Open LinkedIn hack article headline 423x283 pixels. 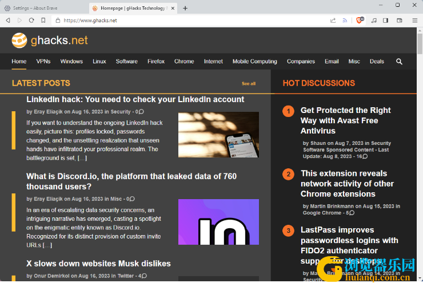(135, 99)
